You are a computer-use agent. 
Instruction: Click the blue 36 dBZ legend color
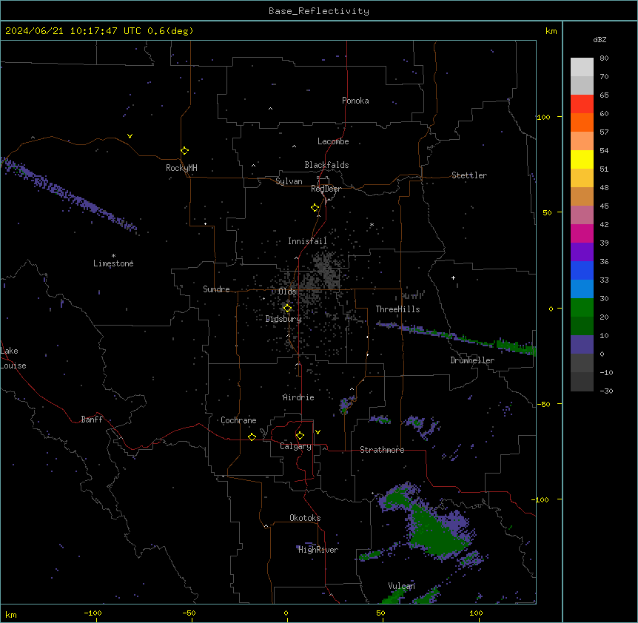582,270
